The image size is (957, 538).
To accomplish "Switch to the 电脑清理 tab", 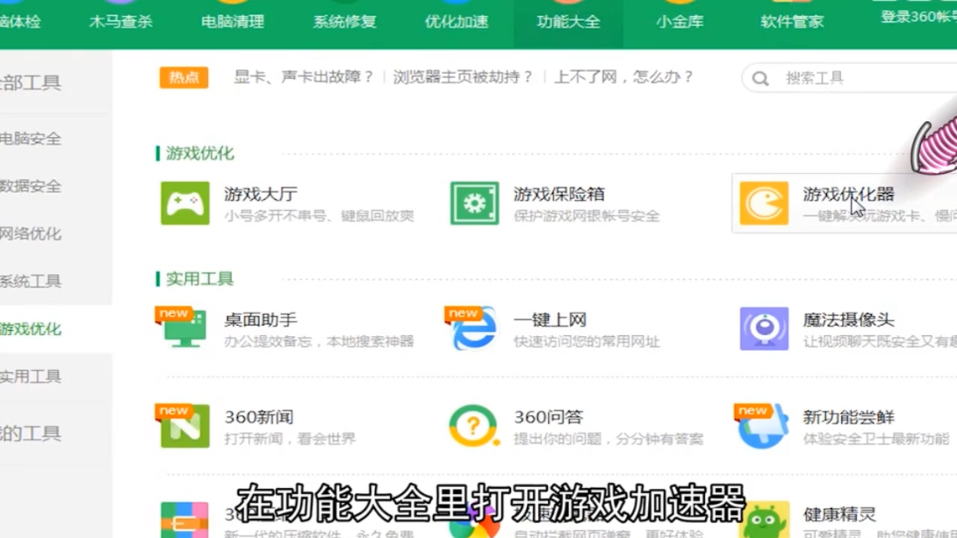I will pos(232,22).
